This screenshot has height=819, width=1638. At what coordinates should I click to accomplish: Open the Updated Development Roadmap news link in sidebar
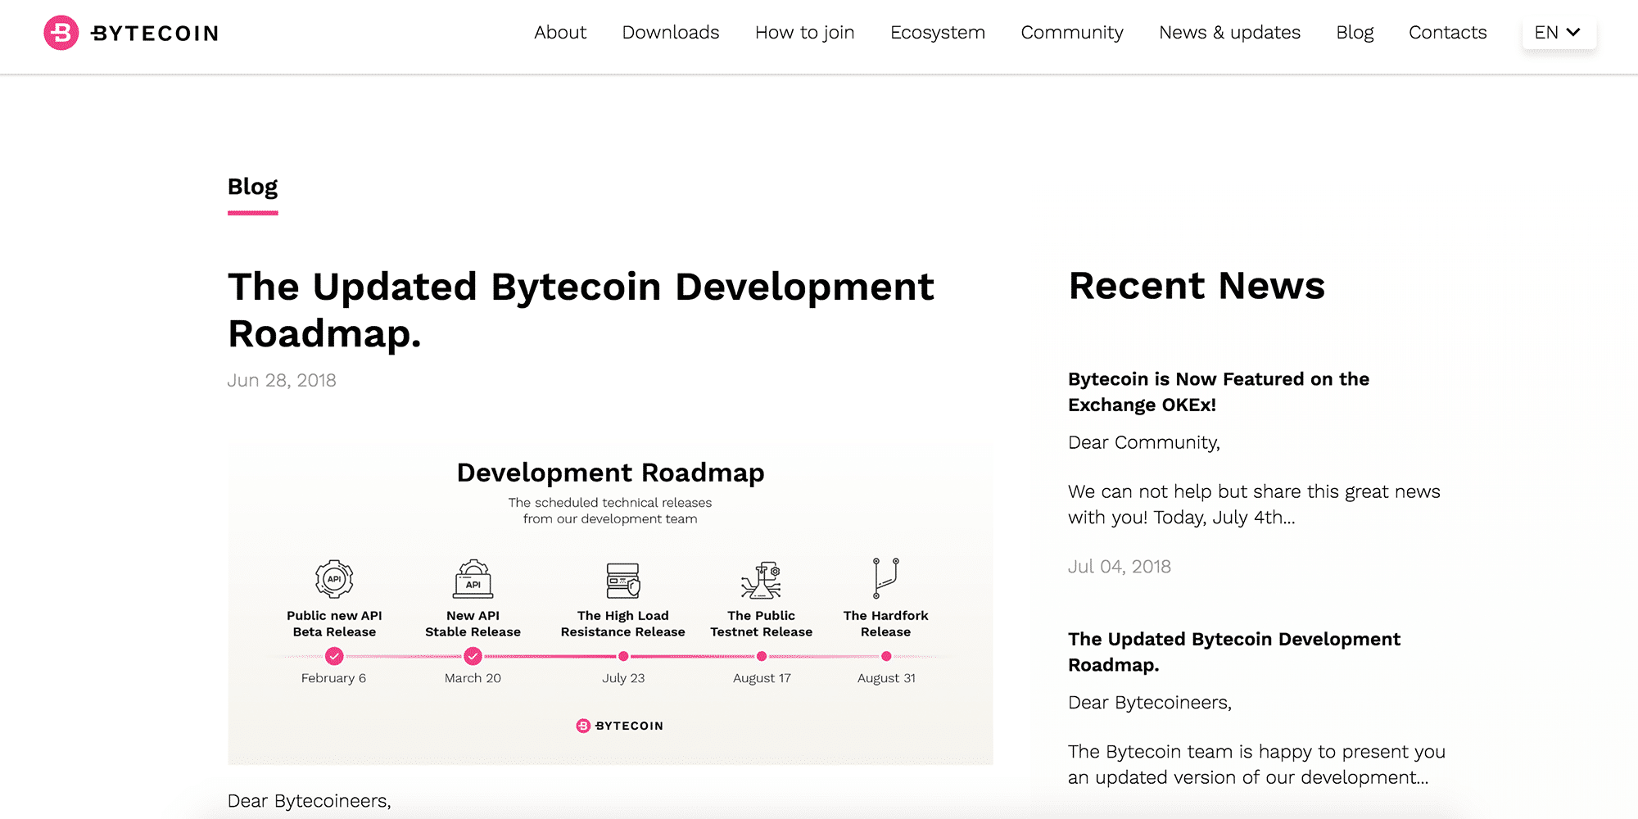[1234, 652]
